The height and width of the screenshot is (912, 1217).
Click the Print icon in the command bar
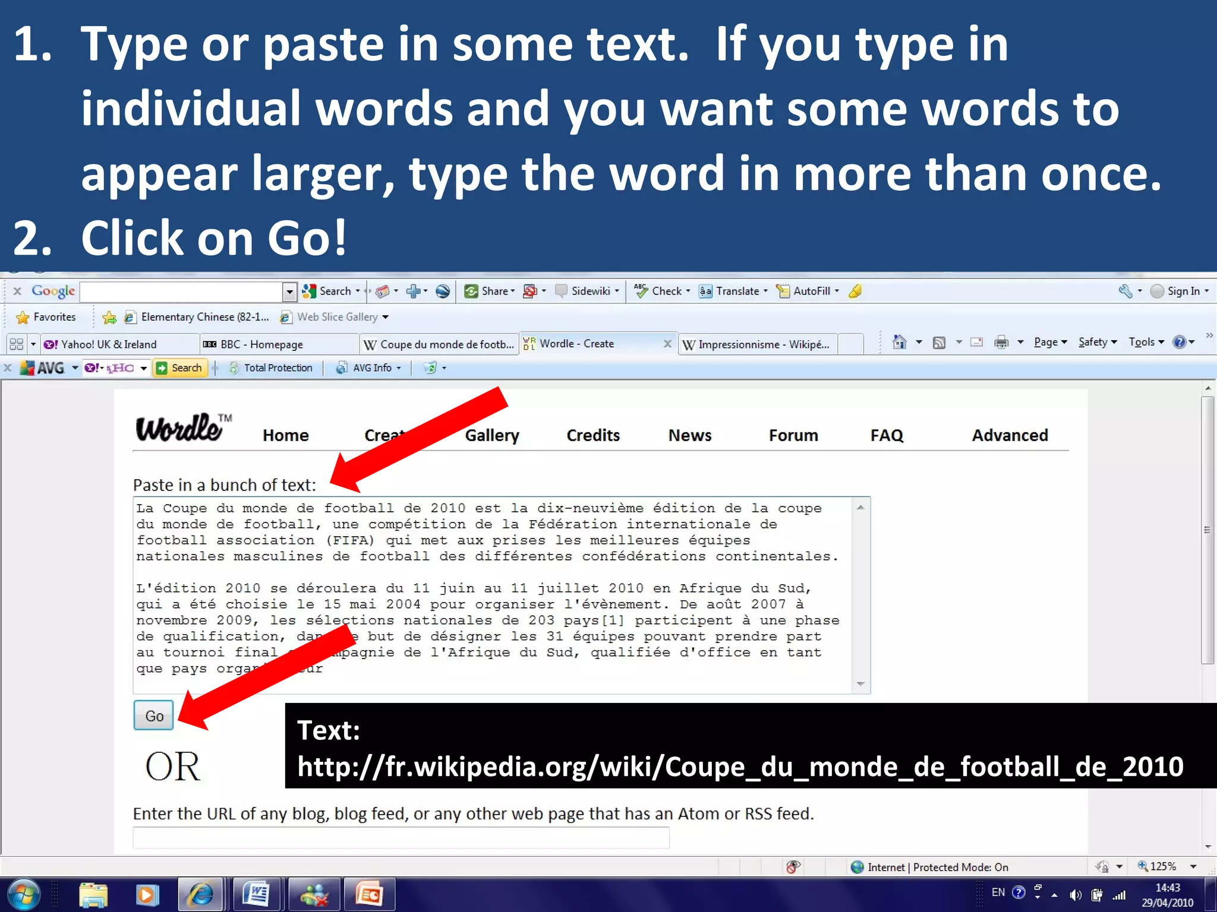[x=1001, y=342]
